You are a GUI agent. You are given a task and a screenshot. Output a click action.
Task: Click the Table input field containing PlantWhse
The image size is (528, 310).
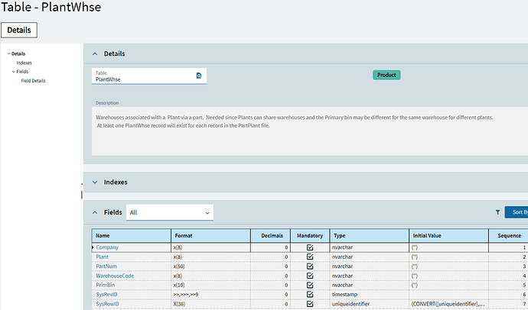149,76
